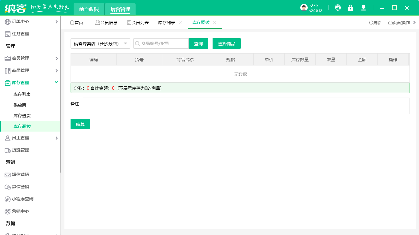Screen dimensions: 419x235
Task: Open the 首页 tab
Action: [x=77, y=22]
